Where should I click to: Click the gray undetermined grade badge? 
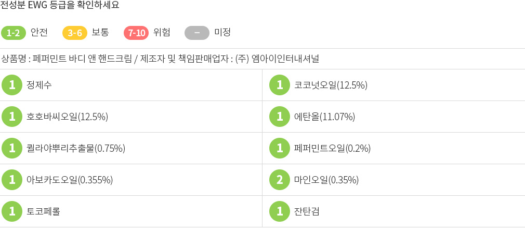click(197, 33)
